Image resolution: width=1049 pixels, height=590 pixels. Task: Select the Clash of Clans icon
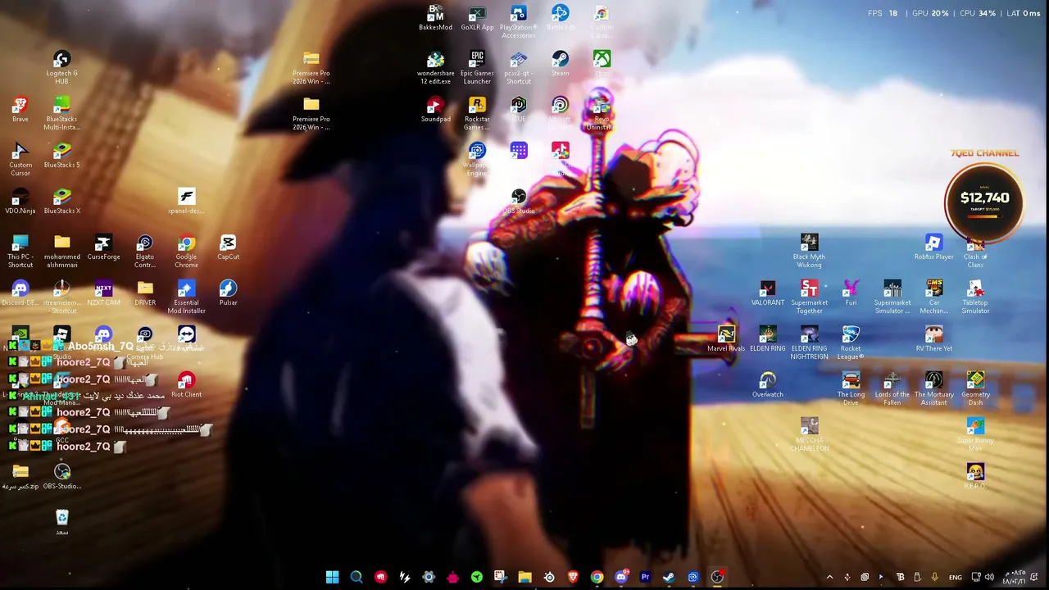coord(975,252)
